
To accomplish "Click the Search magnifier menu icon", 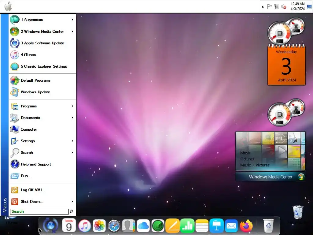I will tap(15, 152).
